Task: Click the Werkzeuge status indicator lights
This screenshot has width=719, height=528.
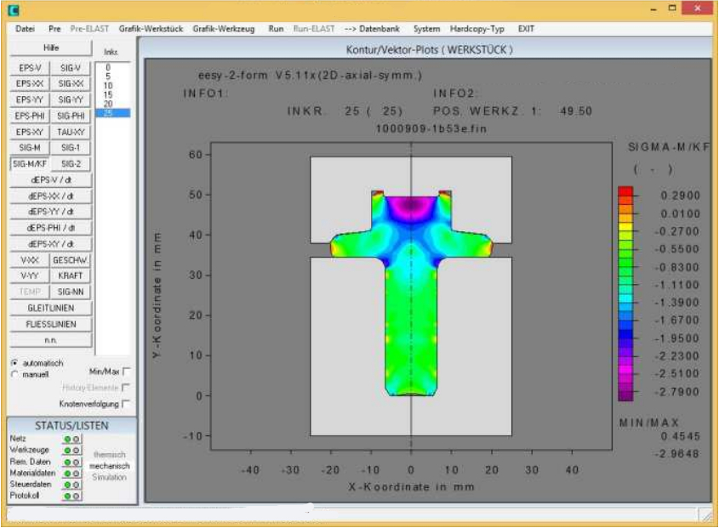Action: pos(71,448)
